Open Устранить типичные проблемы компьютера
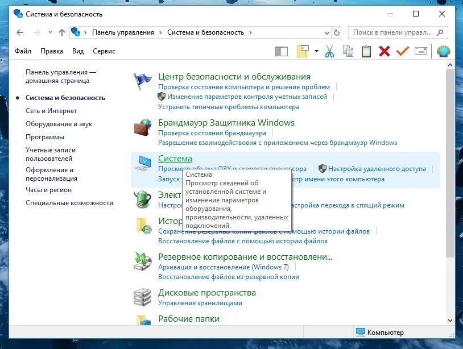 click(229, 107)
